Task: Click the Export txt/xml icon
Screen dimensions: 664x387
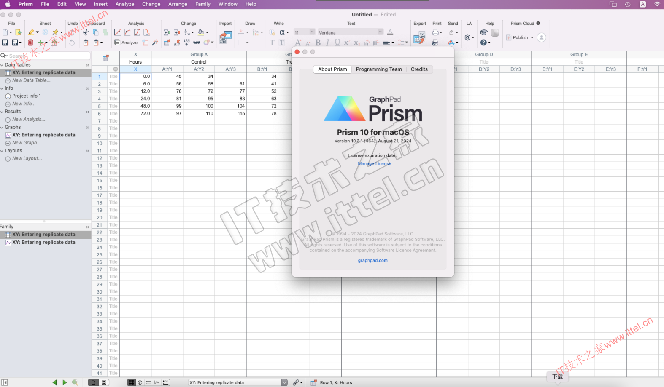Action: tap(419, 37)
